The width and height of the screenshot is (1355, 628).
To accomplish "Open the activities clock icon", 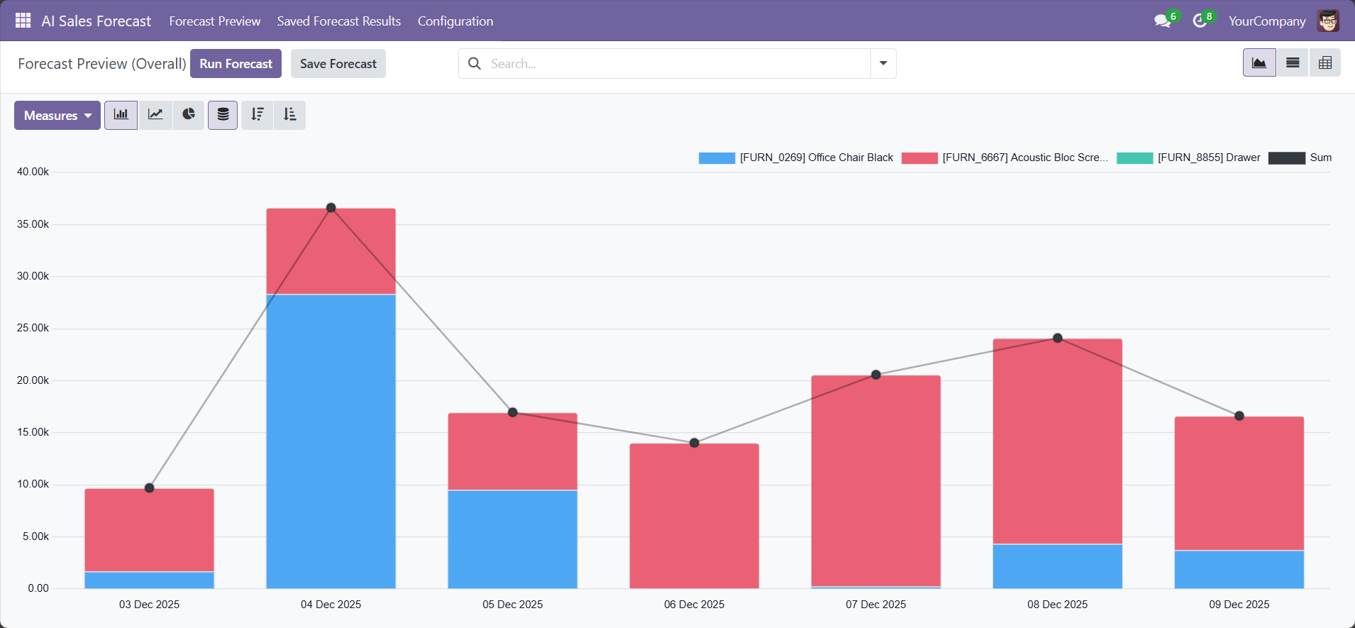I will click(1200, 21).
